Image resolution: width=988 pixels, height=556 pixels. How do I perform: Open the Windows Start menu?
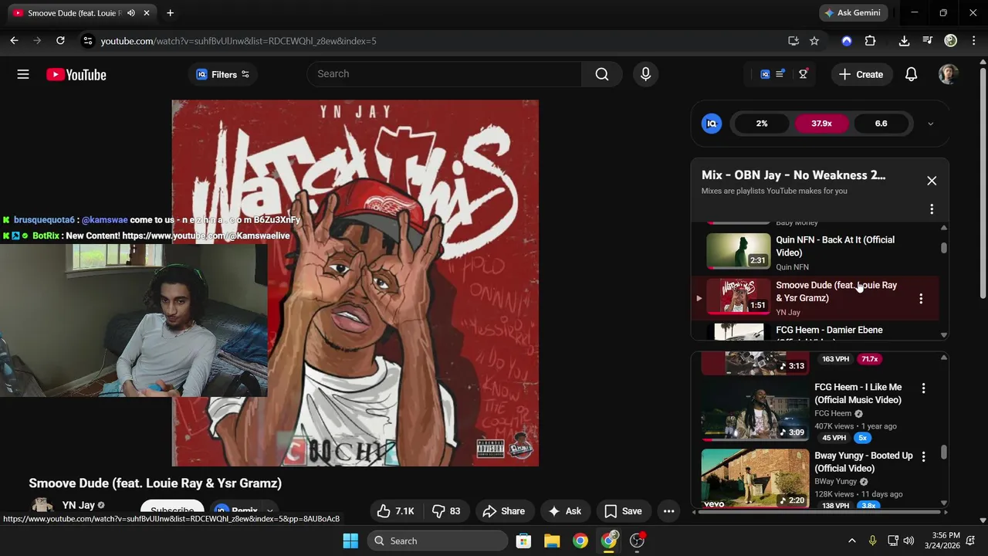(x=350, y=541)
